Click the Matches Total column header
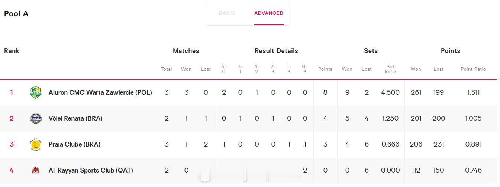 [167, 69]
